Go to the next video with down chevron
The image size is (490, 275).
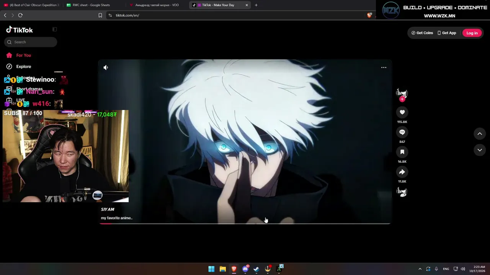[480, 150]
